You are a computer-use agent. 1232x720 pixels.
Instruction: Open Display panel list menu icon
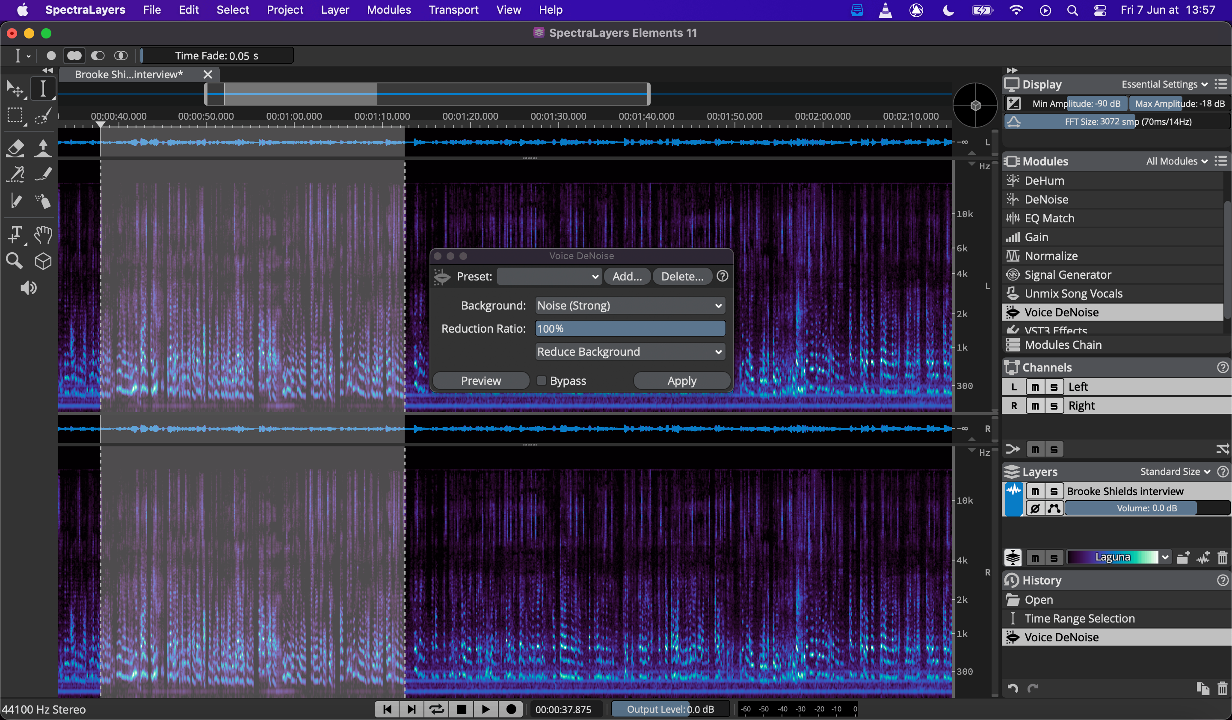click(x=1221, y=84)
